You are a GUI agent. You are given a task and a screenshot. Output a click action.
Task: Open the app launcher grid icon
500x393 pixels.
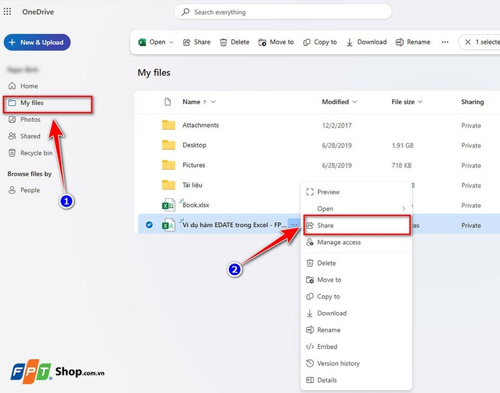click(x=7, y=11)
